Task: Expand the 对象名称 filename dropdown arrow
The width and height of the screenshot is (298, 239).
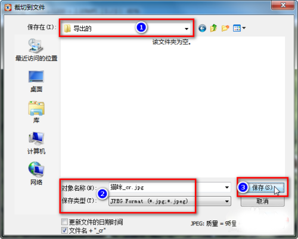Action: [x=227, y=187]
